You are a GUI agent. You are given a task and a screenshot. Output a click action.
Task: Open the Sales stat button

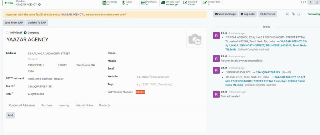[x=130, y=3]
